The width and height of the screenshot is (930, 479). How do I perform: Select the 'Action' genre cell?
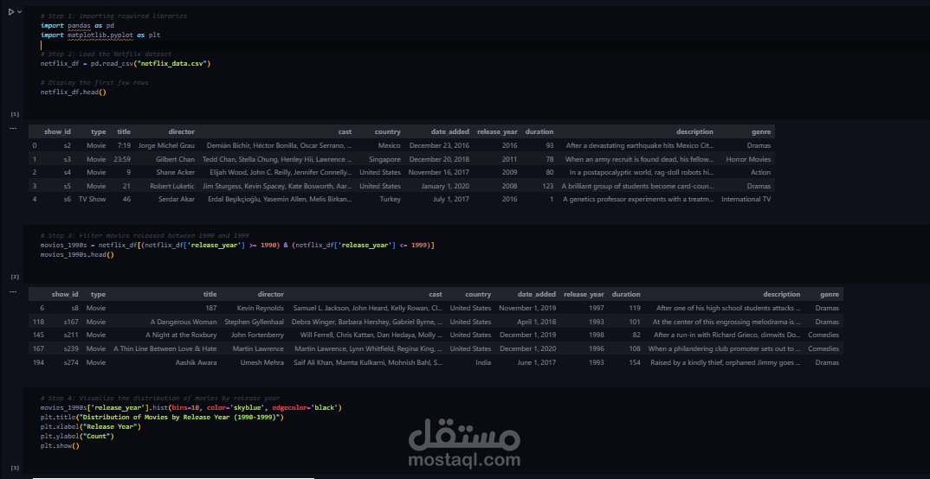(760, 172)
